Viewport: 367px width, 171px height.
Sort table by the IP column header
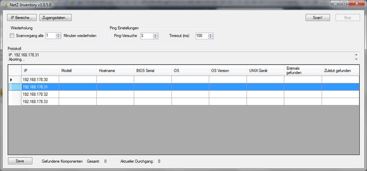pos(40,71)
